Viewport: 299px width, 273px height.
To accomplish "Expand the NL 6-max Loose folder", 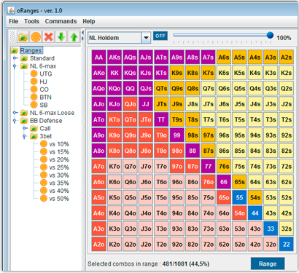I will coord(15,113).
